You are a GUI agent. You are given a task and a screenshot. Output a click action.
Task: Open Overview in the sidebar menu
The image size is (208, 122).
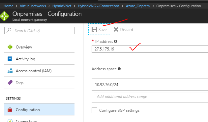point(40,47)
